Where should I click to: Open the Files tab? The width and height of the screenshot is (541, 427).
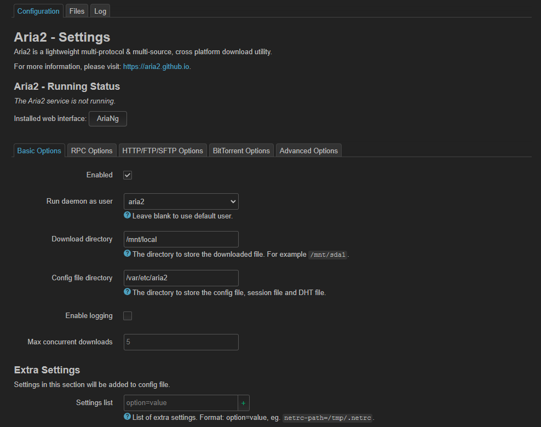pyautogui.click(x=77, y=11)
